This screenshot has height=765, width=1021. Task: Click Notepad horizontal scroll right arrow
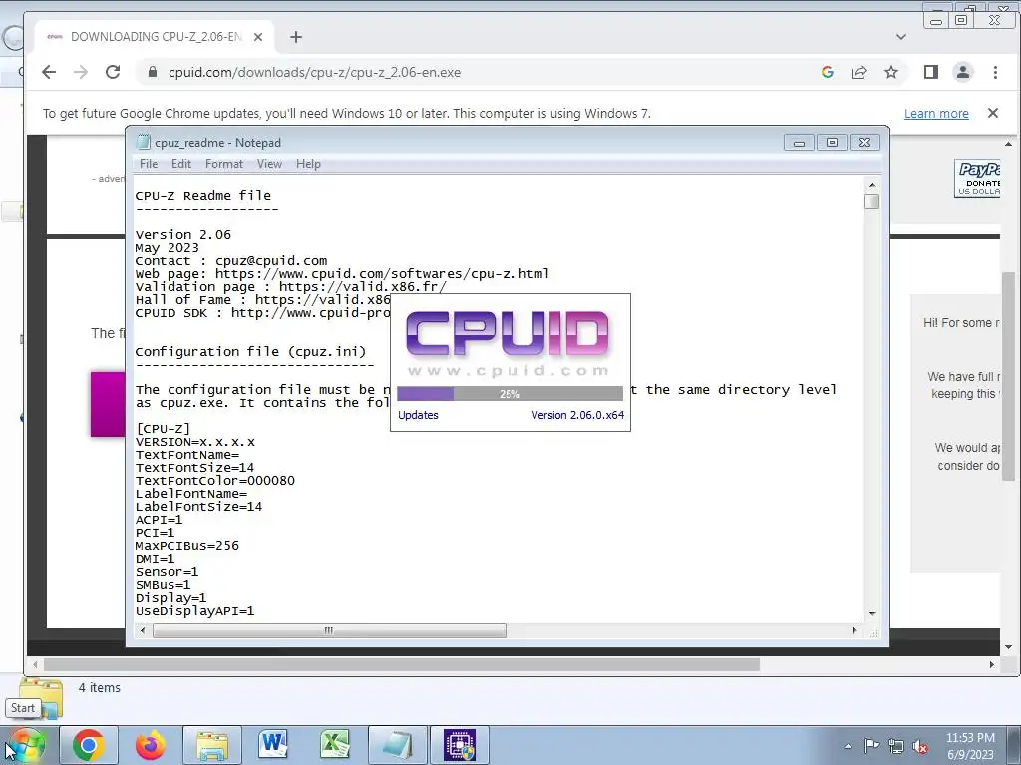tap(854, 630)
